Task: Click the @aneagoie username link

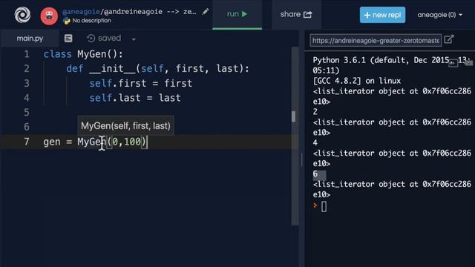Action: [81, 12]
